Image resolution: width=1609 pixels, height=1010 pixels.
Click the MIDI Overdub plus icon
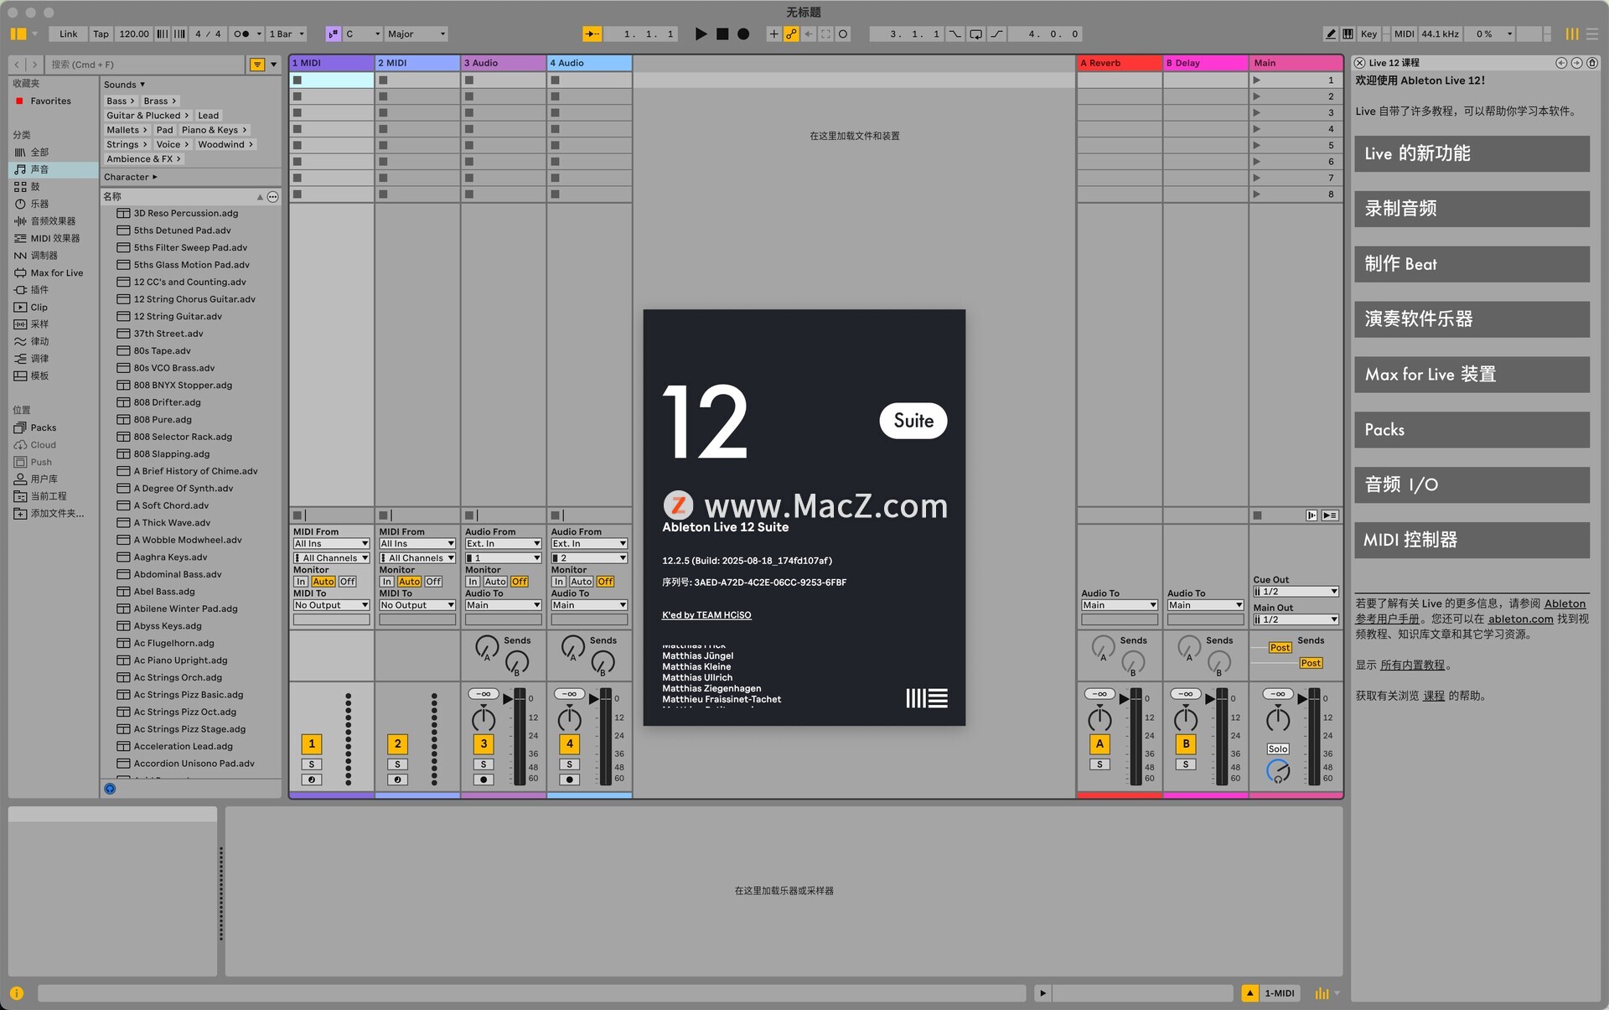point(773,34)
